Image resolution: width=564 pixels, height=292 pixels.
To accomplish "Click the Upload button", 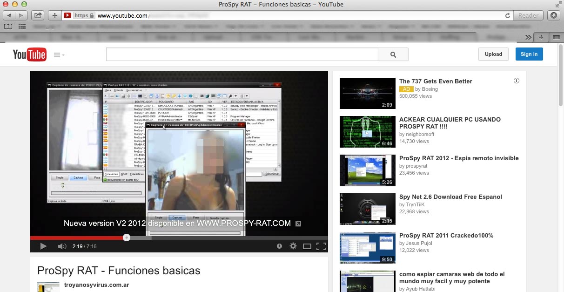I will click(x=493, y=54).
